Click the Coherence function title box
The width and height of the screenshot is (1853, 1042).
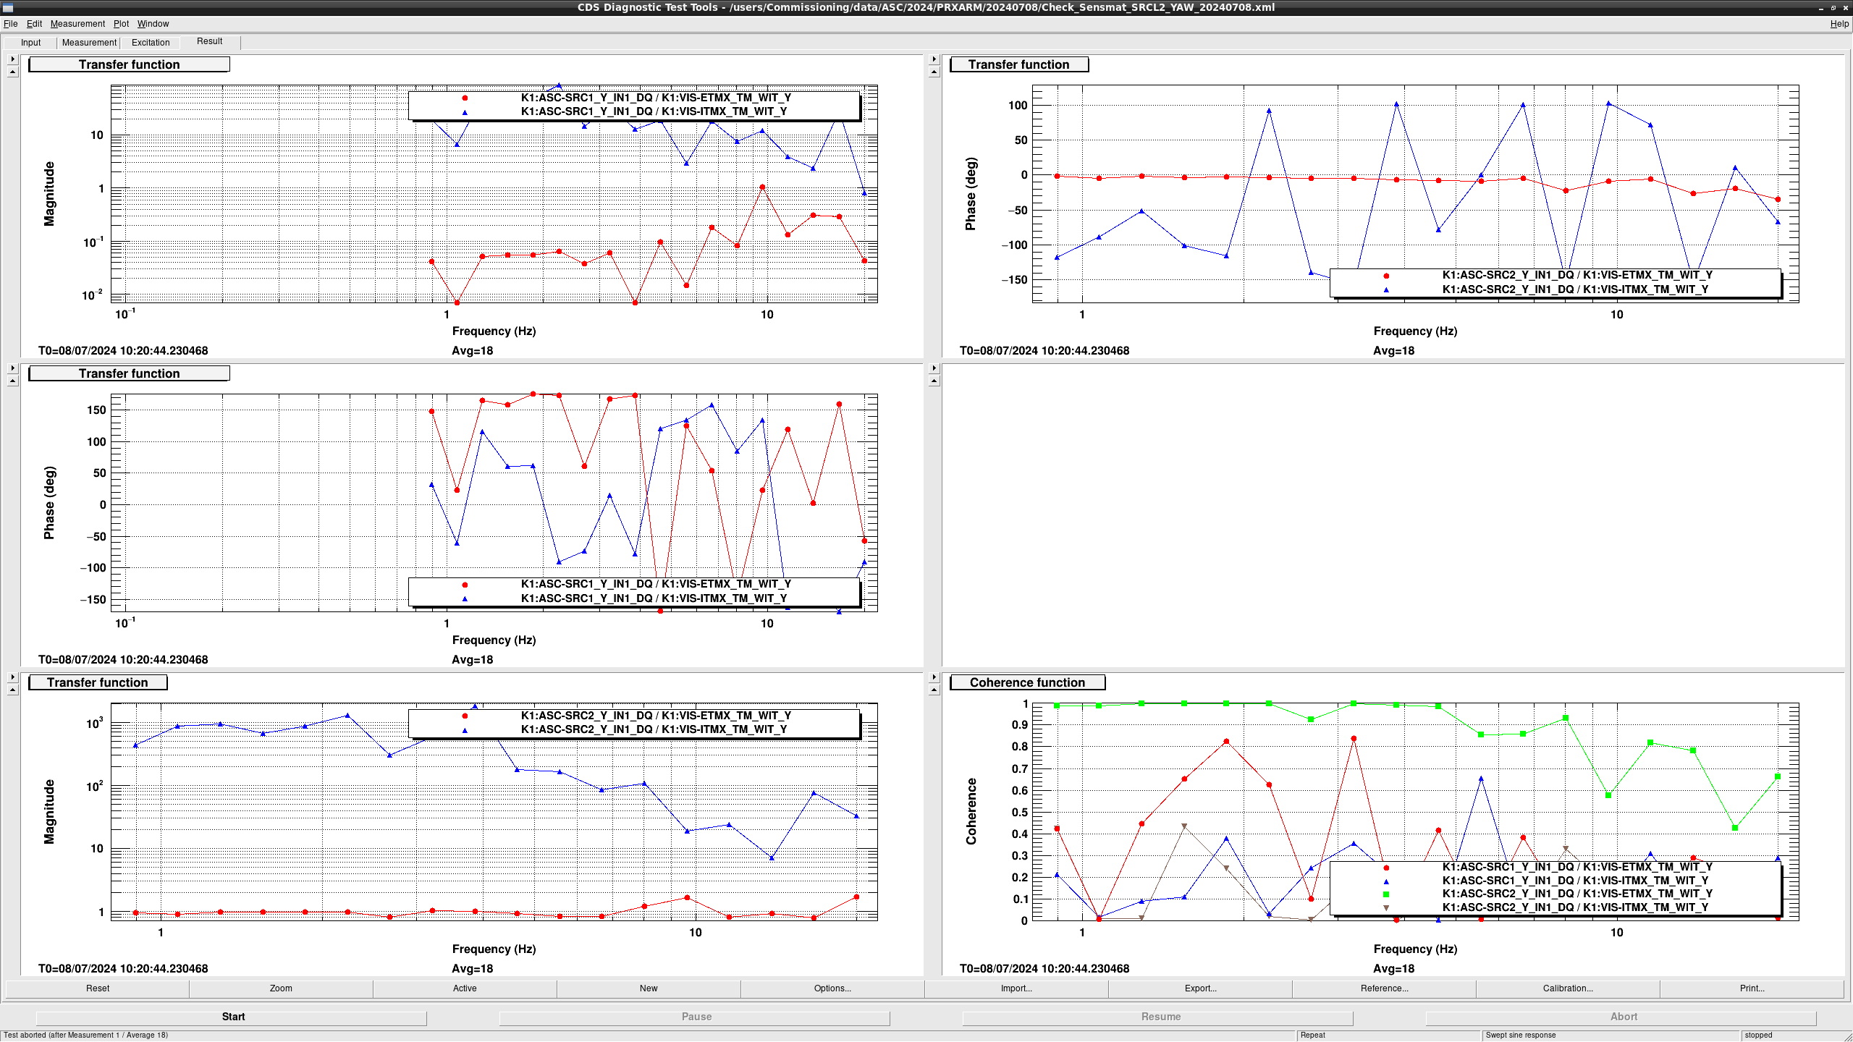(x=1027, y=682)
